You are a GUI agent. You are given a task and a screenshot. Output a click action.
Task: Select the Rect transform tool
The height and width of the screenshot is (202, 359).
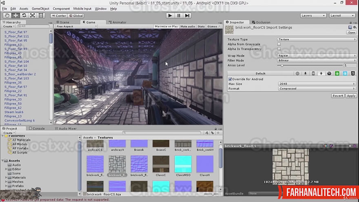pyautogui.click(x=41, y=16)
